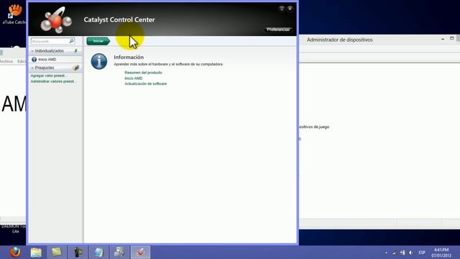The image size is (460, 259).
Task: Open File Explorer from the taskbar
Action: point(36,253)
